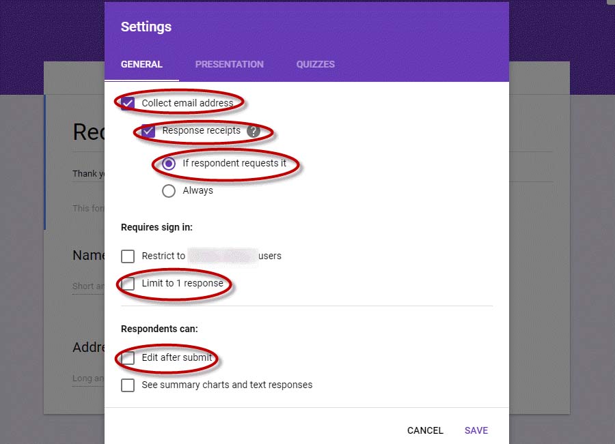Screen dimensions: 615x444
Task: Check the Limit to 1 response box
Action: point(128,284)
